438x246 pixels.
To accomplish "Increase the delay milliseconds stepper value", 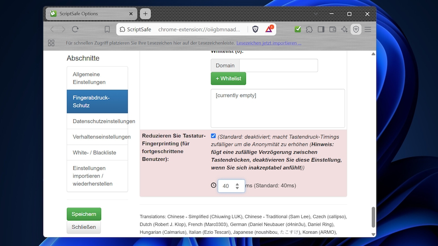I will coord(237,184).
